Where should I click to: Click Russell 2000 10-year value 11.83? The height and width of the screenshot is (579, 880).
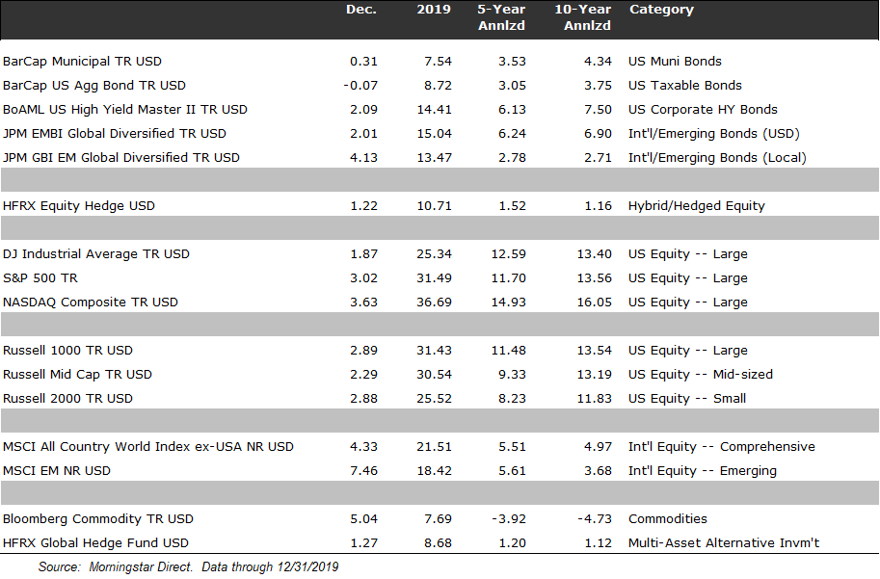(595, 399)
